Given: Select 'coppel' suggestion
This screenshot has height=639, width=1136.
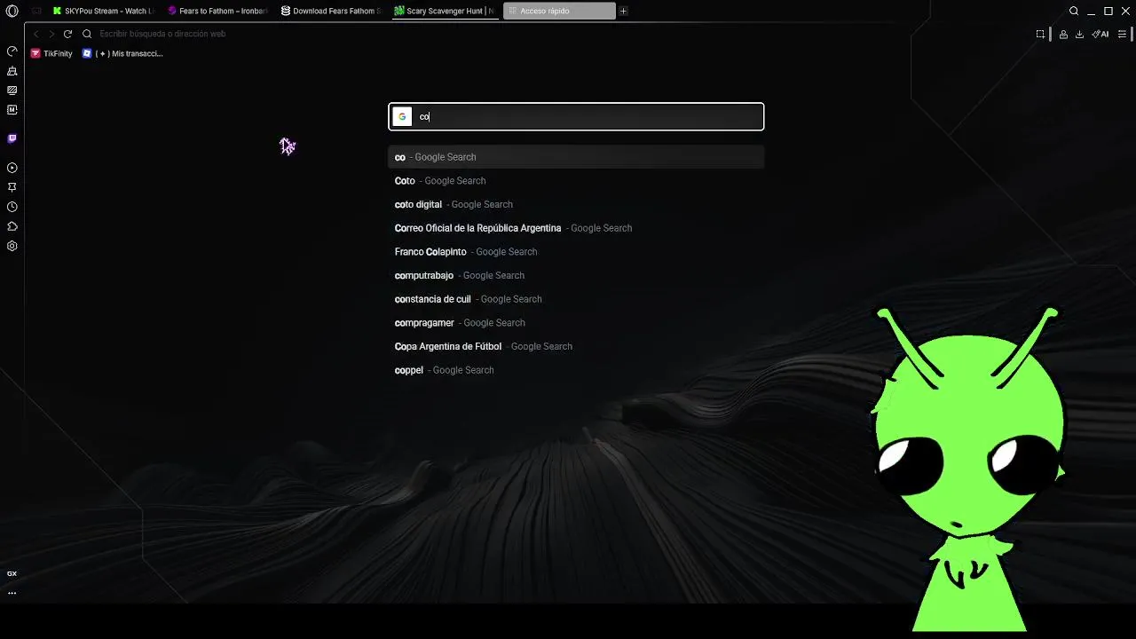Looking at the screenshot, I should pos(576,370).
